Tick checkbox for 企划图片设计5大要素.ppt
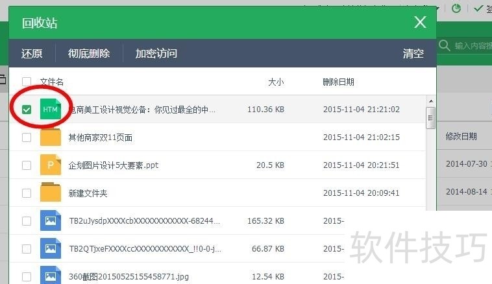This screenshot has width=492, height=284. (x=27, y=165)
